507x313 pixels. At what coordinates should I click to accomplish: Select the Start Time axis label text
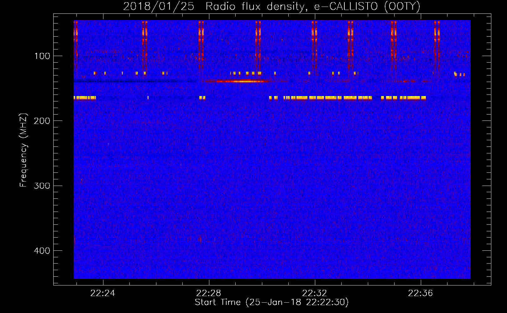[272, 302]
